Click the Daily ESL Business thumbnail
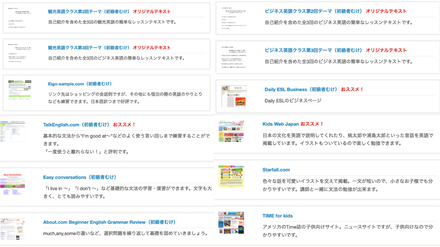This screenshot has width=440, height=247. 234,96
